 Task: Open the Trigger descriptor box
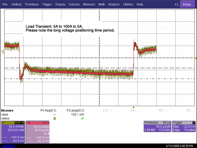tap(184, 126)
